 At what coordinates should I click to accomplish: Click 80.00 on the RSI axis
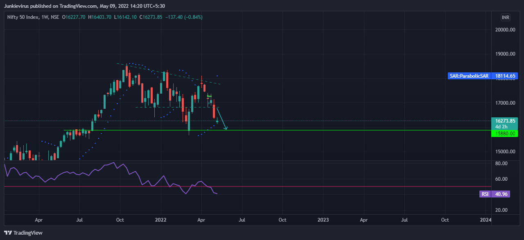coord(501,164)
